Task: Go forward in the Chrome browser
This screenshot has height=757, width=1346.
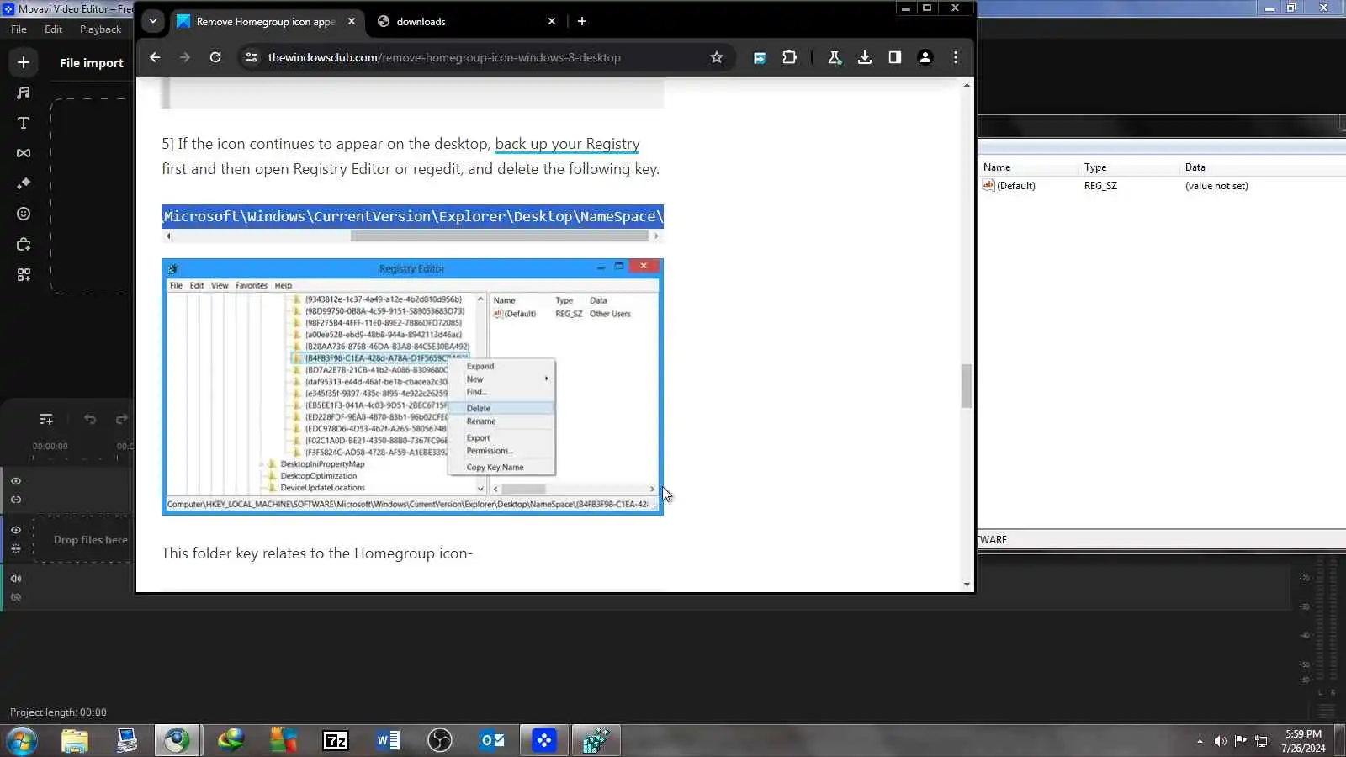Action: 185,57
